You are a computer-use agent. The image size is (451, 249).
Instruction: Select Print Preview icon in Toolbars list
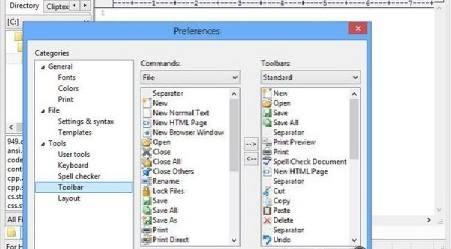267,142
